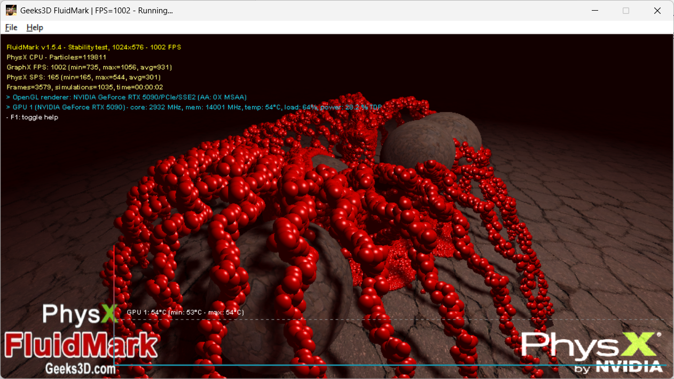This screenshot has height=379, width=674.
Task: Click the 'GraphX FPS: 1002' statistics line
Action: click(89, 67)
